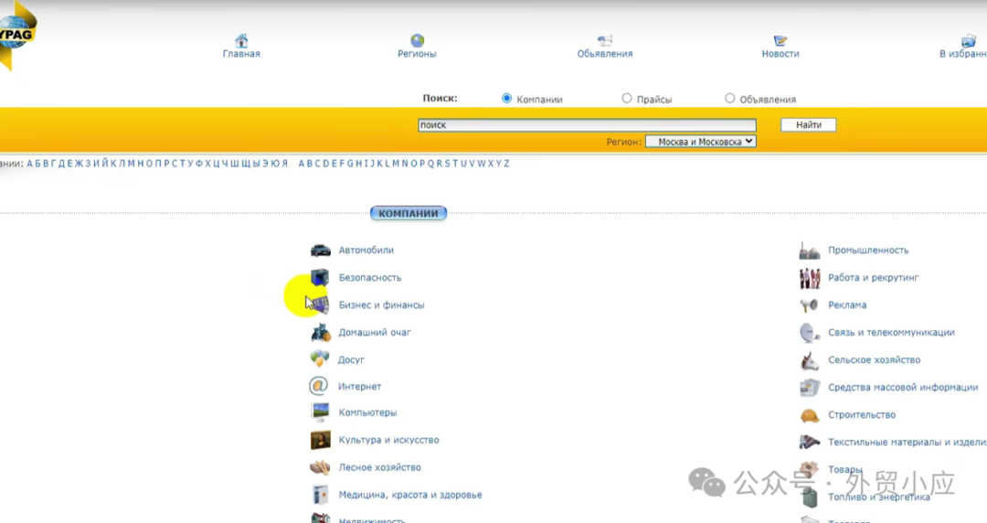Open the Реклама category link
Screen dimensions: 987x523
pyautogui.click(x=847, y=305)
